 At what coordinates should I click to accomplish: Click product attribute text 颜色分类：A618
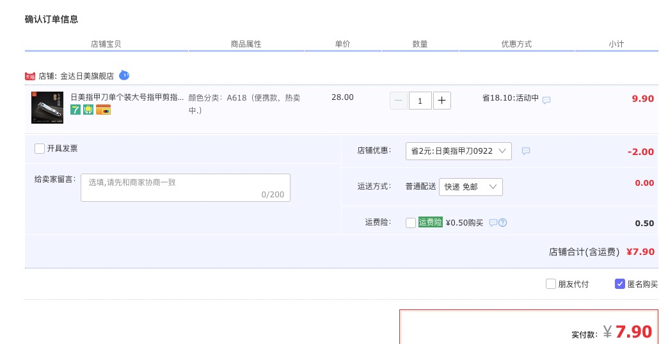[x=244, y=104]
